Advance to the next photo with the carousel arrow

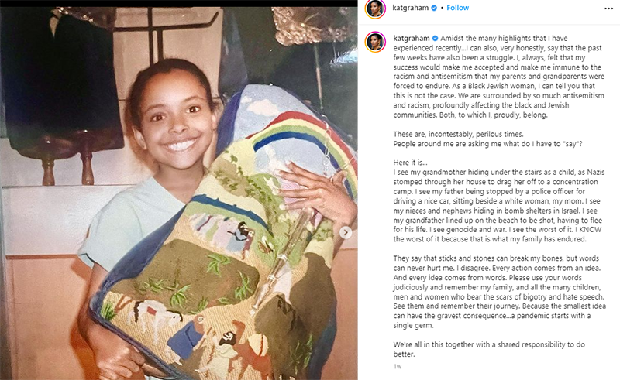tap(346, 233)
